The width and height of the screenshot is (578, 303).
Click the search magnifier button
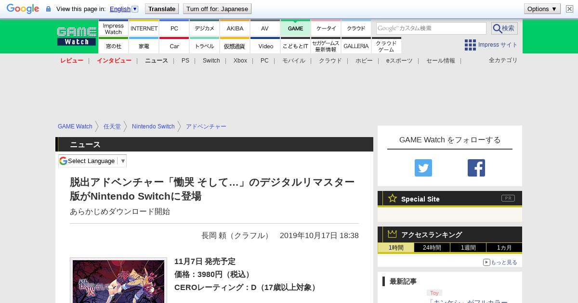(x=504, y=28)
